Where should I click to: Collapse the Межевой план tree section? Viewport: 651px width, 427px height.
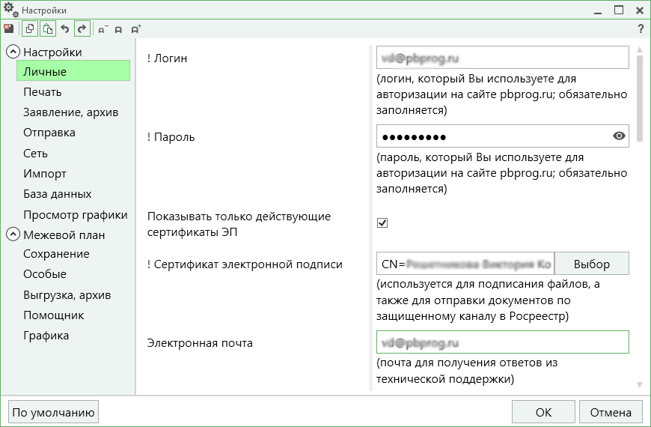coord(13,234)
